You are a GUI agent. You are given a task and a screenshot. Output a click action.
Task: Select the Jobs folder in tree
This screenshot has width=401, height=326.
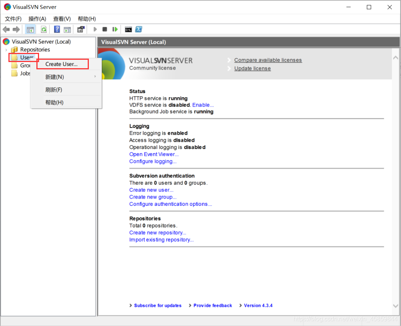pos(21,74)
